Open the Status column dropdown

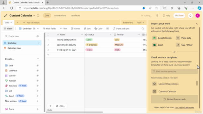coord(110,35)
